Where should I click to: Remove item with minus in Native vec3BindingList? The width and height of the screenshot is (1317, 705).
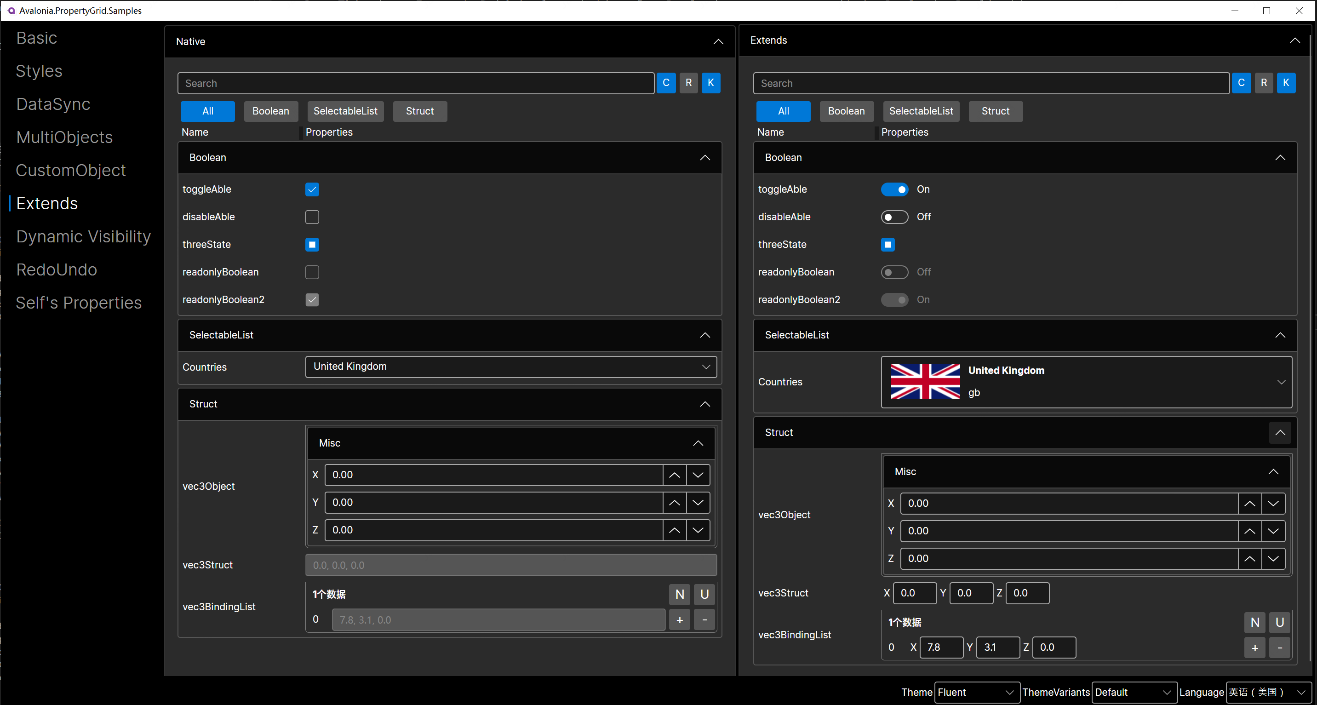click(x=704, y=619)
